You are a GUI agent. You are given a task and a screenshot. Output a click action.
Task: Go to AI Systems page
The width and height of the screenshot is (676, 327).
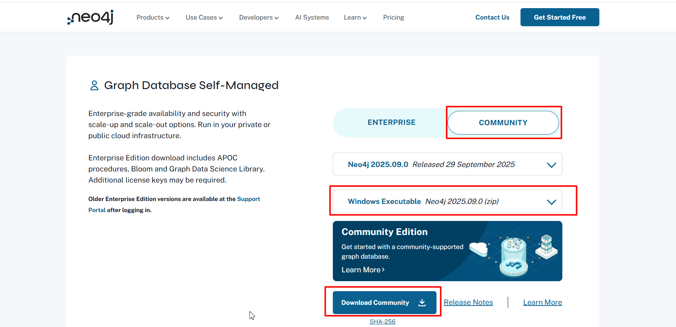(312, 17)
